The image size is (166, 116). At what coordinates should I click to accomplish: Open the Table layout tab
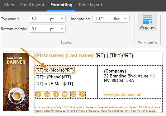click(x=90, y=5)
